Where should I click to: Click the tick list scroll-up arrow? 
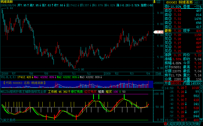201,91
